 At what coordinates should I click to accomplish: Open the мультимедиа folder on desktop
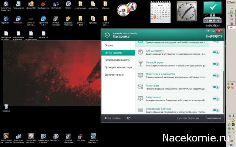[81, 5]
